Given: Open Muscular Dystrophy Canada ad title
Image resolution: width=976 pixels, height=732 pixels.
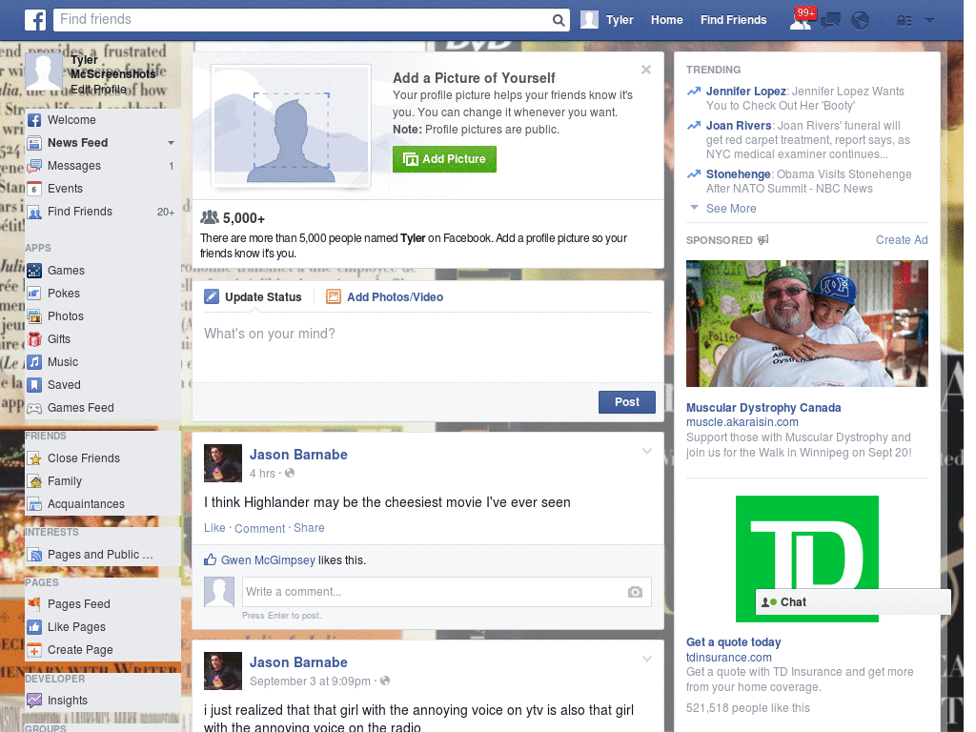Looking at the screenshot, I should pyautogui.click(x=763, y=408).
